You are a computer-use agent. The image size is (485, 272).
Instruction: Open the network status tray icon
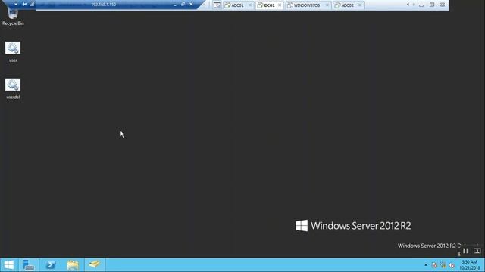coord(443,265)
